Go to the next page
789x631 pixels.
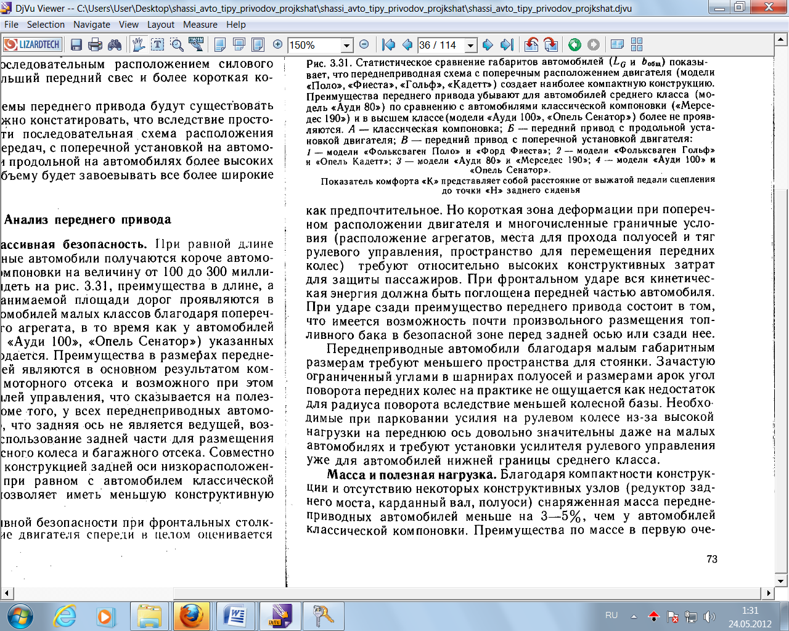click(488, 44)
